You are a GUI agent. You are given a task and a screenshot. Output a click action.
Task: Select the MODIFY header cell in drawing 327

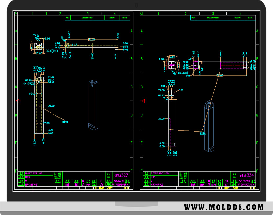(x=112, y=18)
